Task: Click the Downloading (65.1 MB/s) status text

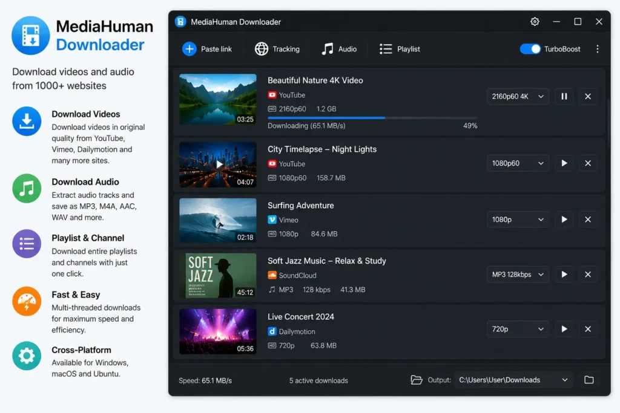Action: click(306, 126)
